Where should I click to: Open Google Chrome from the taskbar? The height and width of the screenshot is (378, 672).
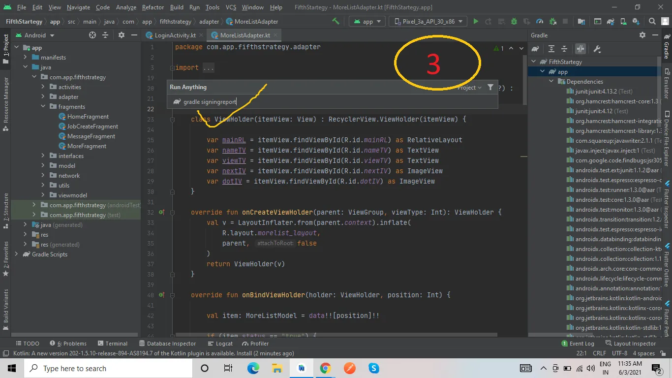coord(325,368)
